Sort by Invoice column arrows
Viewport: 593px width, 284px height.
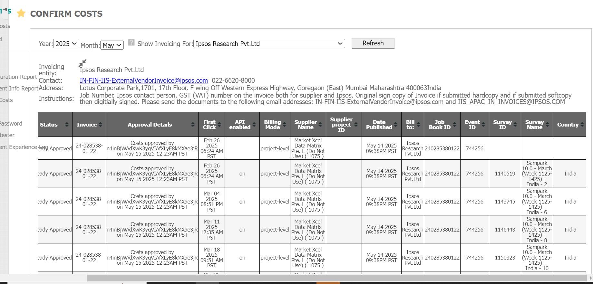click(x=100, y=125)
